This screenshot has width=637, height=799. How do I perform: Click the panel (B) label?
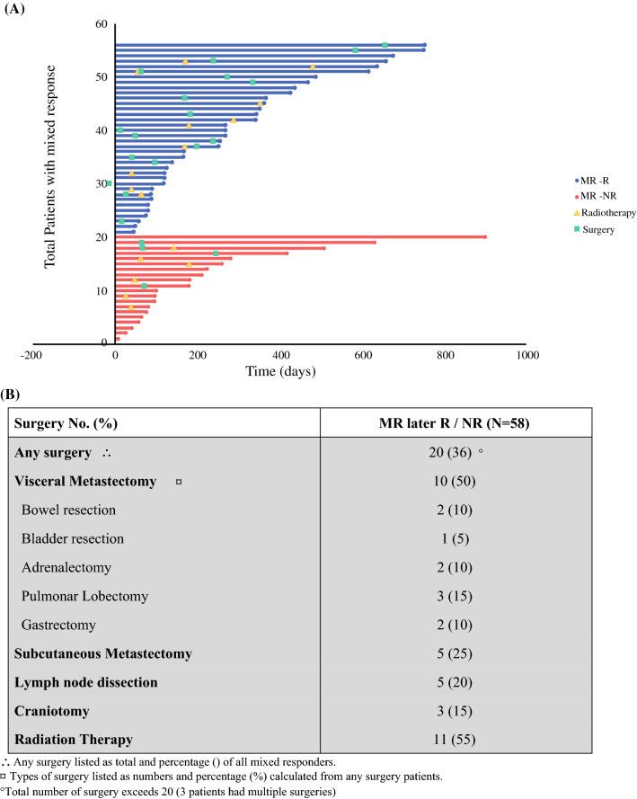[18, 392]
